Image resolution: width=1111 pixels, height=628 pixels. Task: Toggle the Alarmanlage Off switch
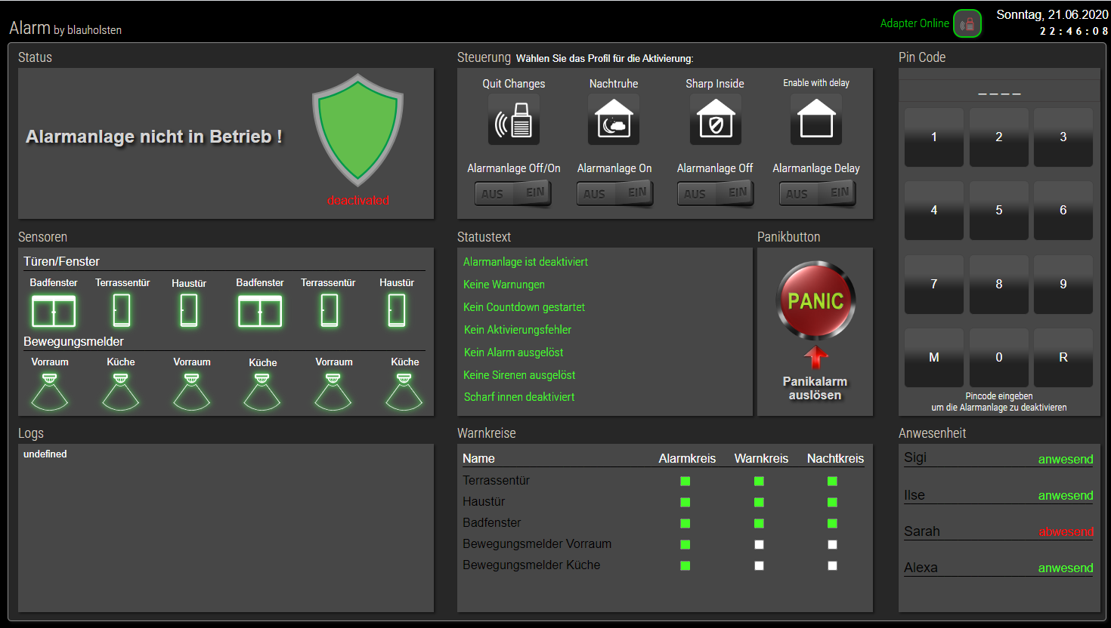pyautogui.click(x=716, y=194)
